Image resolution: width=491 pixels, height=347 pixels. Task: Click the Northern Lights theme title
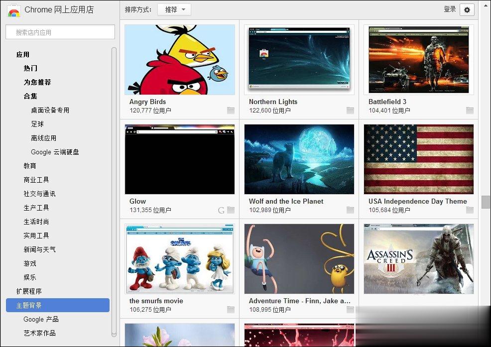click(273, 102)
